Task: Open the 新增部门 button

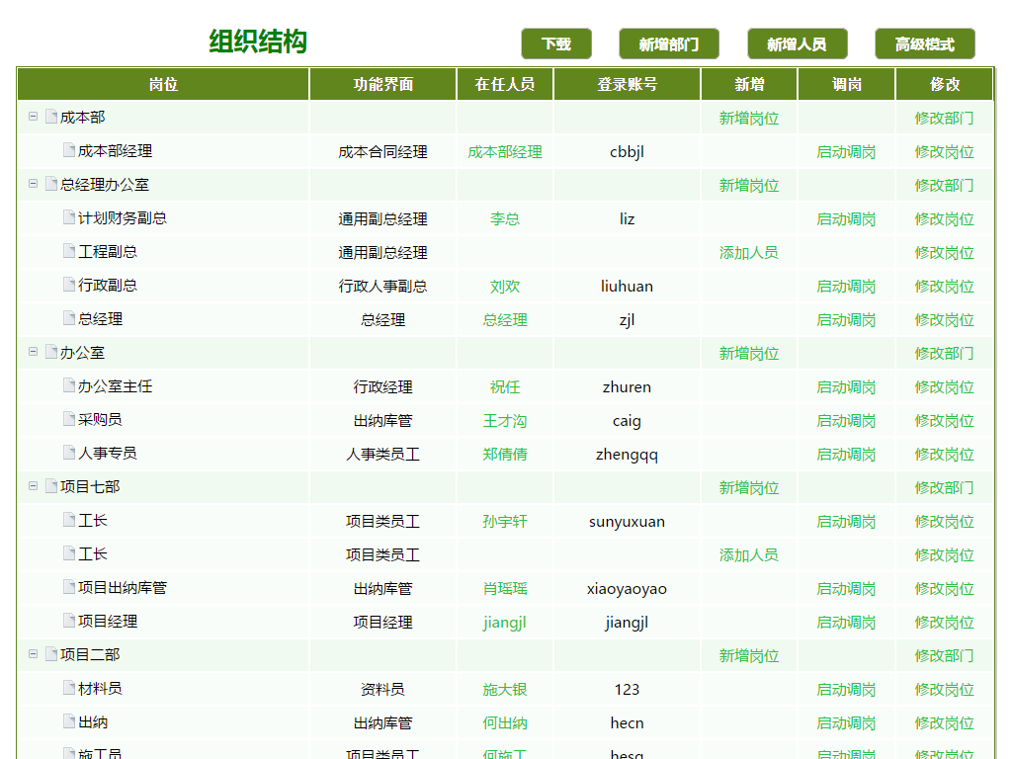Action: point(669,43)
